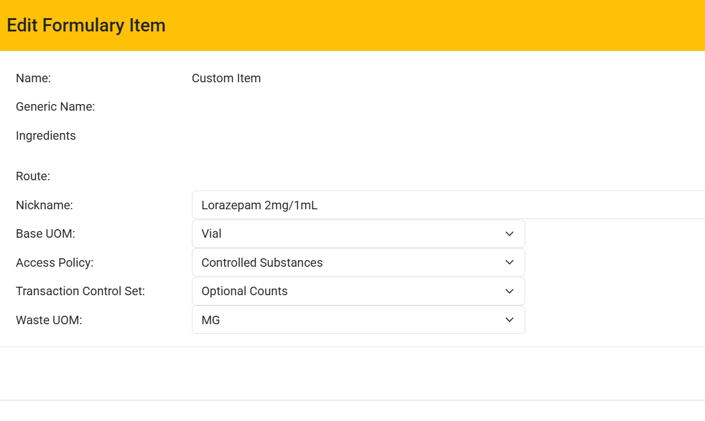
Task: Click the chevron arrow beside Optional Counts
Action: [509, 291]
